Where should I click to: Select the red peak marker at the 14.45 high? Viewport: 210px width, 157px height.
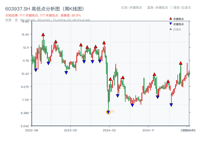43,34
